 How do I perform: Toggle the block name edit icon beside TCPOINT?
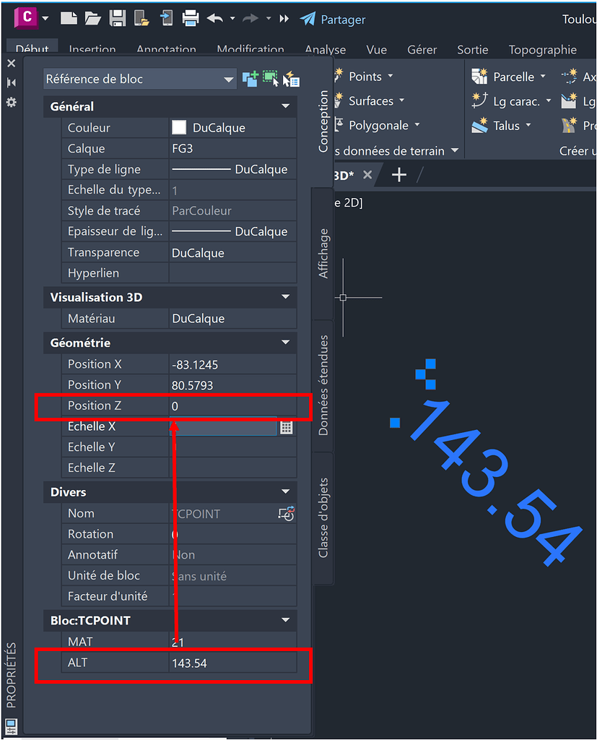pos(287,513)
